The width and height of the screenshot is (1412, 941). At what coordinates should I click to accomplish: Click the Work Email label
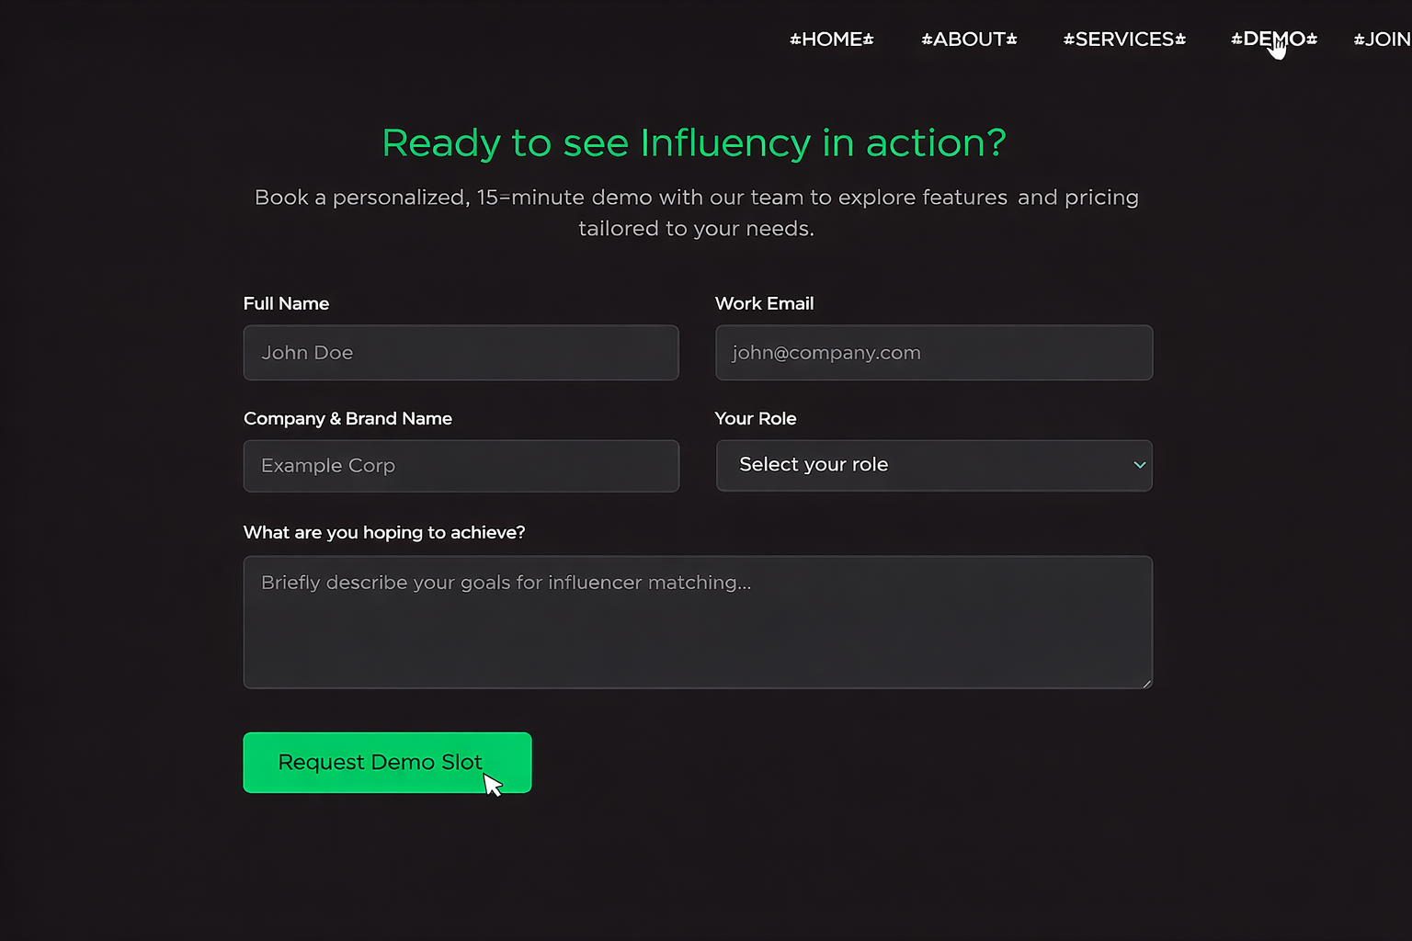tap(764, 303)
